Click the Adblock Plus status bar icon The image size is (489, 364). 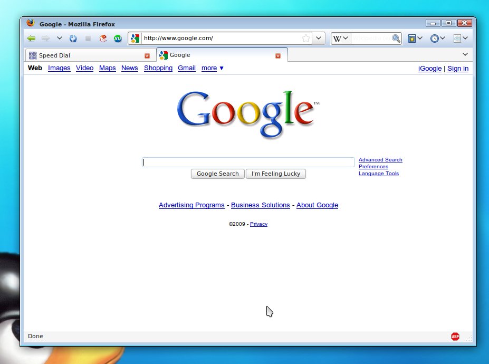455,337
